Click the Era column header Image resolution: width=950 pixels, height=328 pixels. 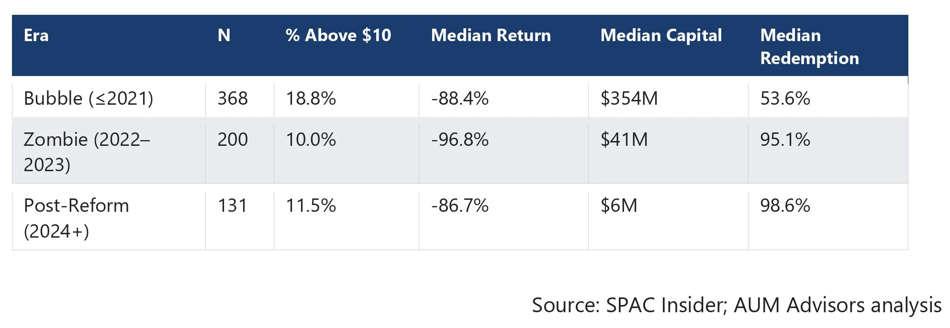36,35
